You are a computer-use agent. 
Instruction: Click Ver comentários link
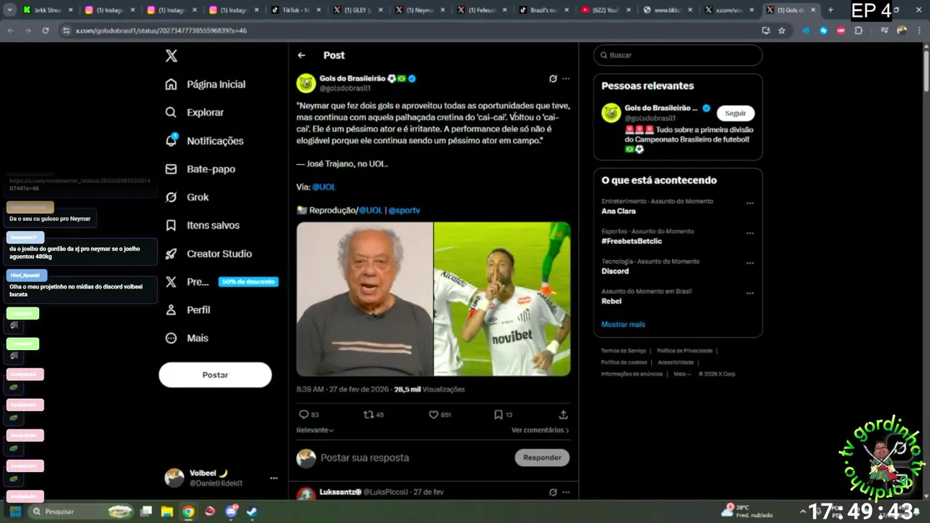pos(540,430)
